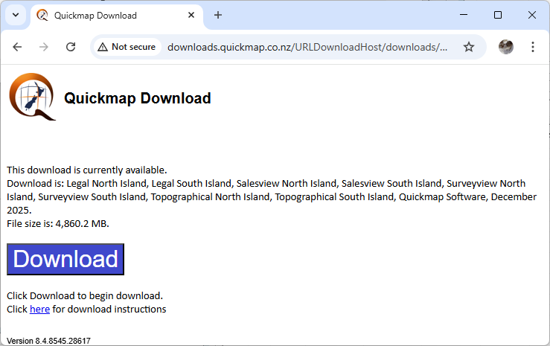The image size is (550, 346).
Task: Maximize the Chrome window
Action: pyautogui.click(x=498, y=15)
